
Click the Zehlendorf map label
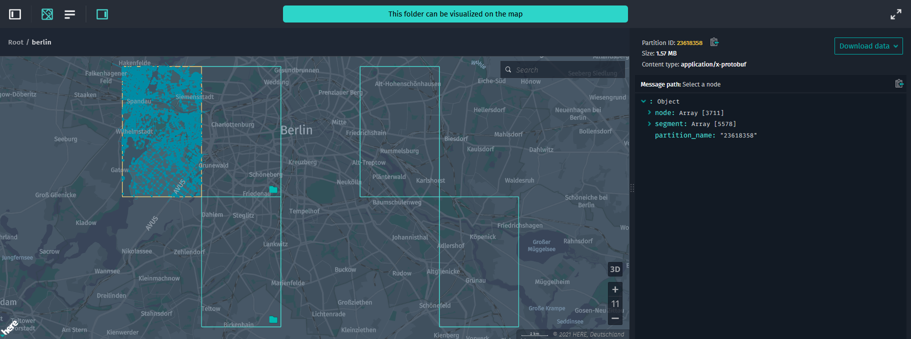click(189, 252)
